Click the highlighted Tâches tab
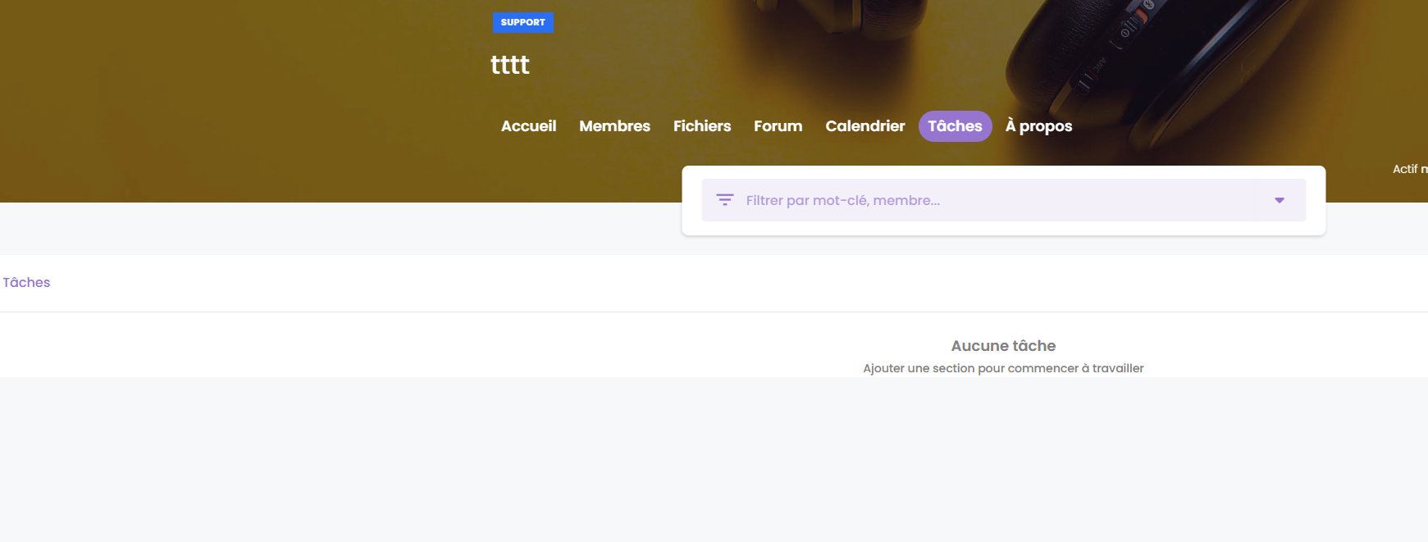 point(955,126)
